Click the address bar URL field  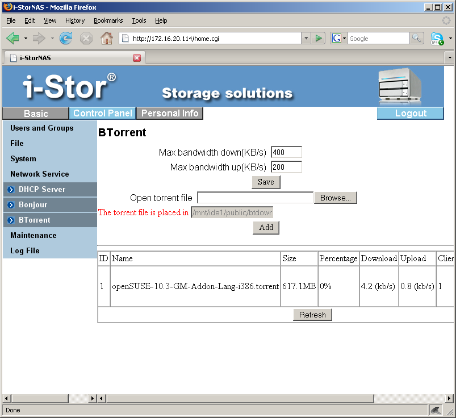[215, 39]
